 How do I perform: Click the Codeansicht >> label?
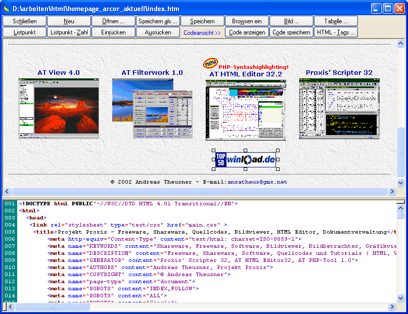(202, 33)
